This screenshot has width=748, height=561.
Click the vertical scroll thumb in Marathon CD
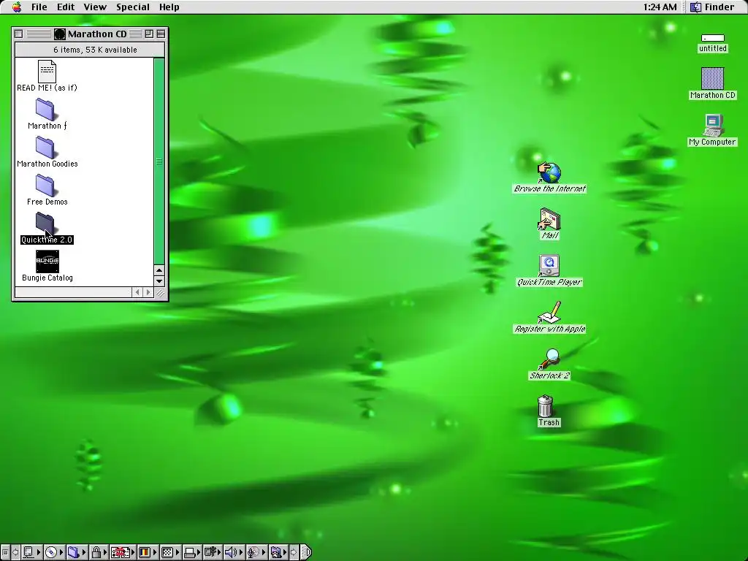click(159, 161)
